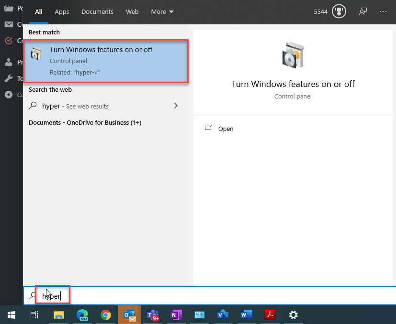The image size is (396, 324).
Task: Expand the hyper web results arrow
Action: [x=176, y=106]
